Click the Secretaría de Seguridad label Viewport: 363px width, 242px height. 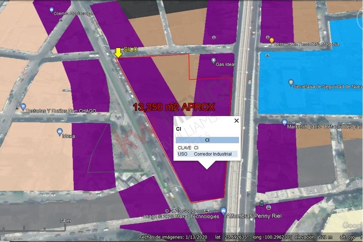tap(328, 86)
